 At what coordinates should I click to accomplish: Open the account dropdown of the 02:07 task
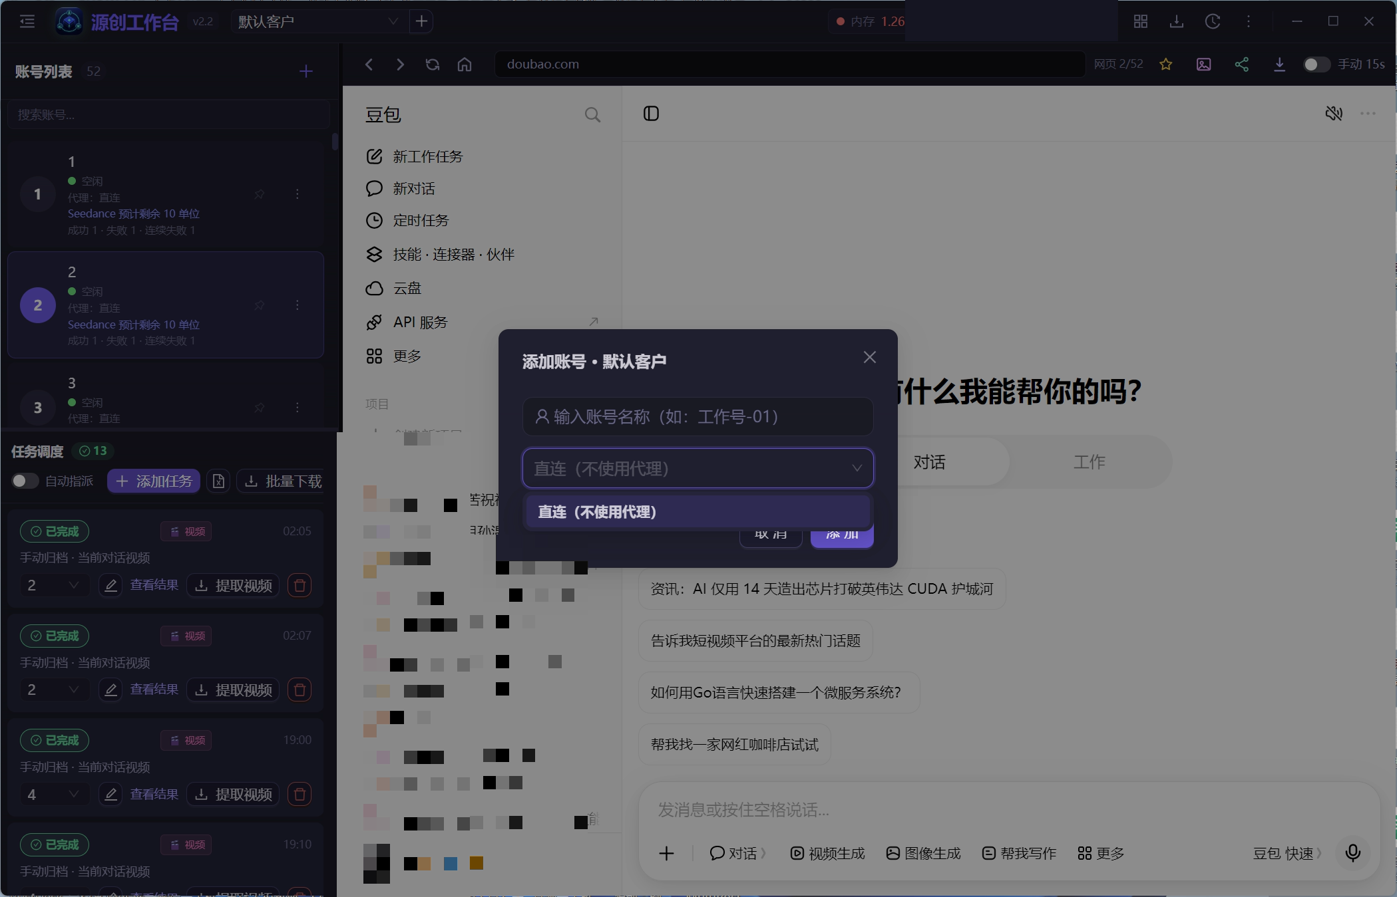(53, 690)
